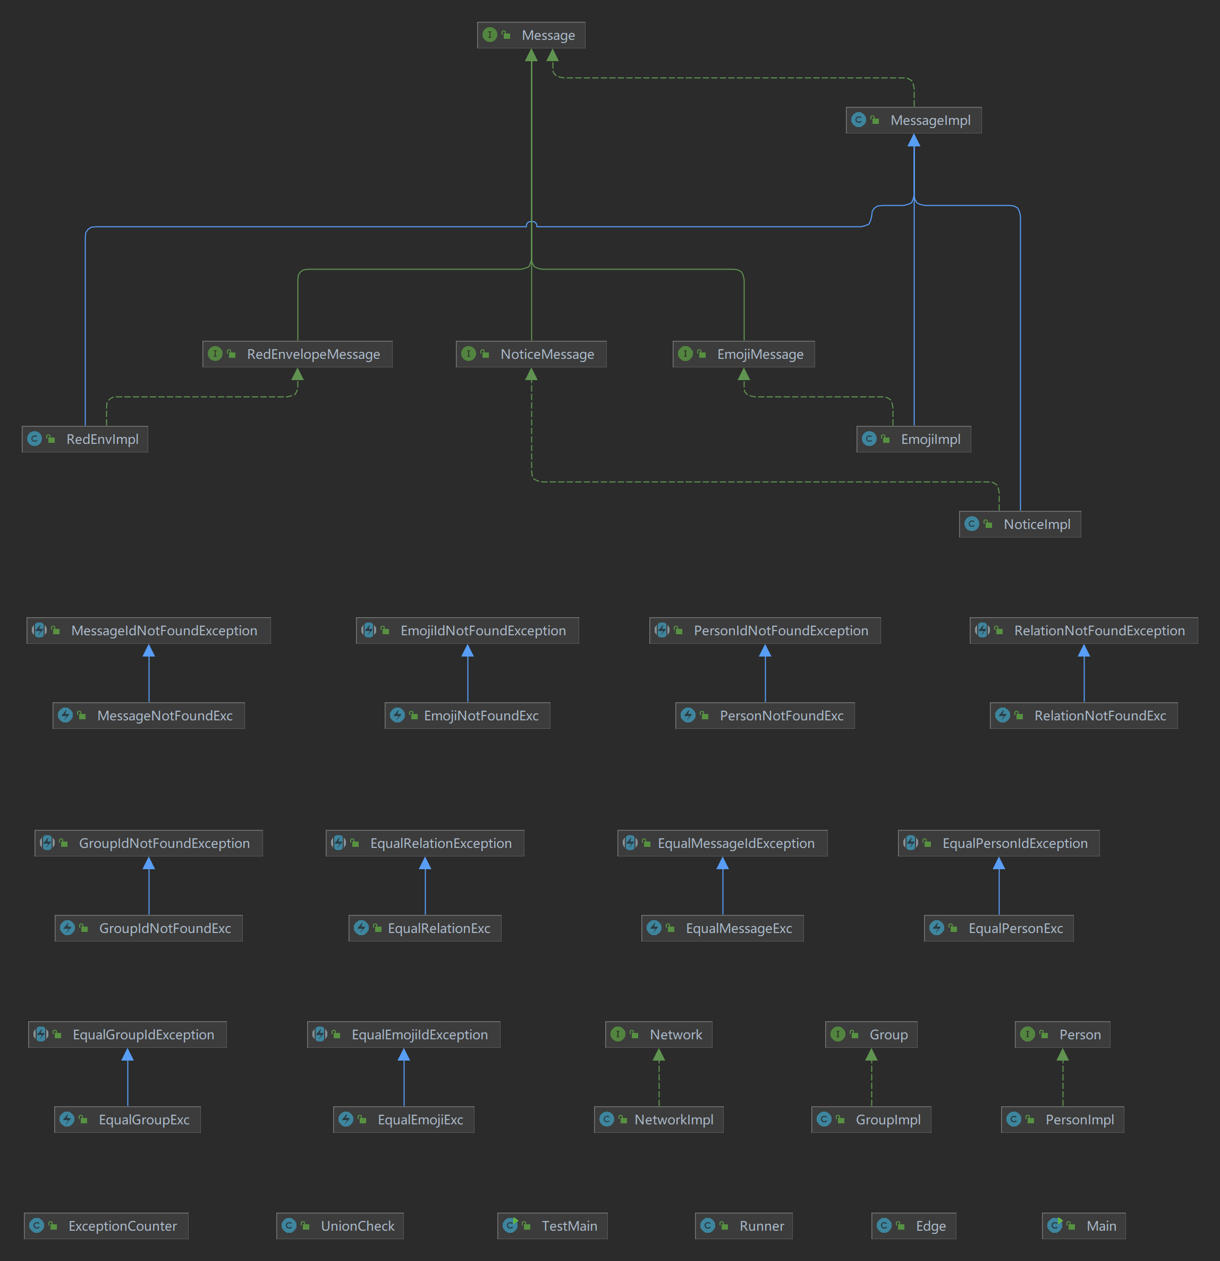Select the RedEnvImpl class node
Image resolution: width=1220 pixels, height=1261 pixels.
tap(85, 439)
